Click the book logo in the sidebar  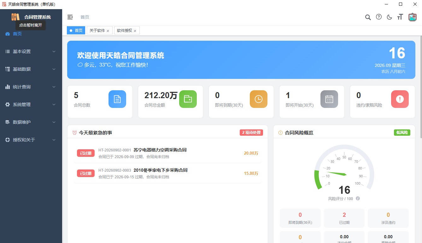[15, 17]
